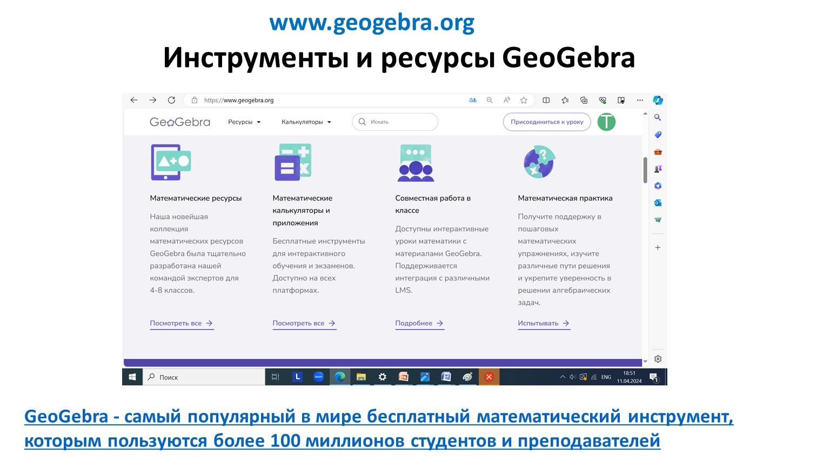Image resolution: width=830 pixels, height=467 pixels.
Task: Click the browser forward arrow
Action: (153, 100)
